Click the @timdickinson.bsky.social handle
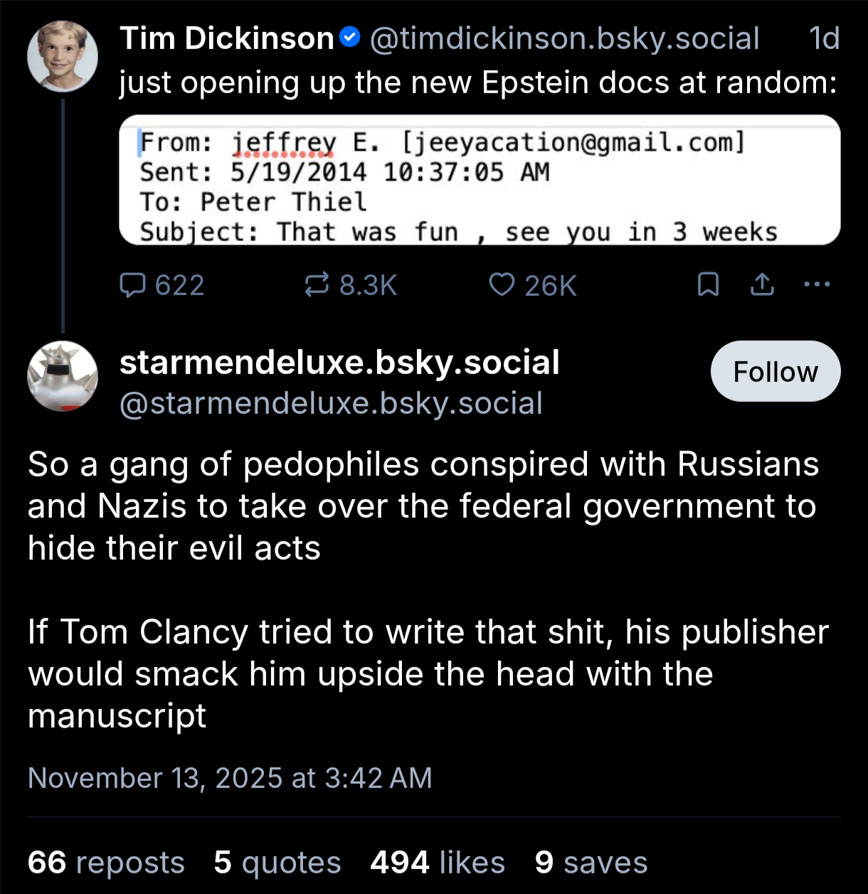Screen dimensions: 868x894 [x=564, y=38]
